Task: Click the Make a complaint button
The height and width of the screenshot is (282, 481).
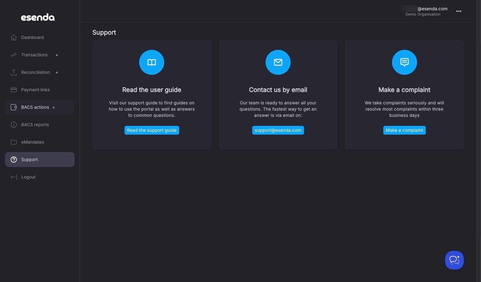Action: tap(405, 130)
